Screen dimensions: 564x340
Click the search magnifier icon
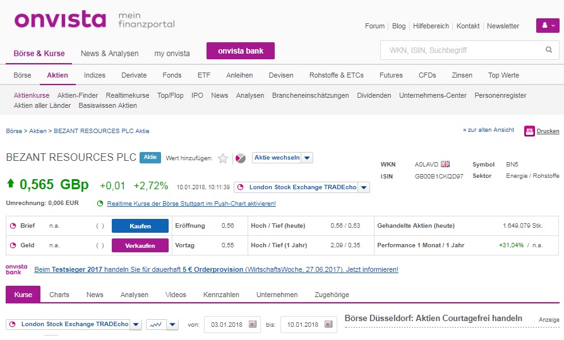pos(549,50)
